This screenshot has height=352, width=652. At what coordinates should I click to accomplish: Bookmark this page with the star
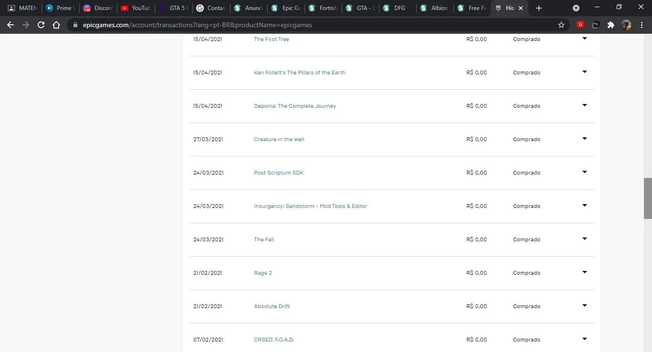(x=561, y=25)
